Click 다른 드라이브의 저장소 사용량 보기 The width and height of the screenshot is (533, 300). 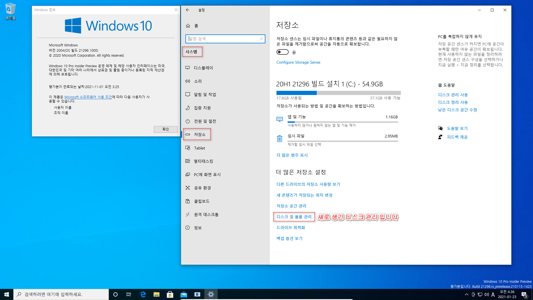[x=308, y=184]
